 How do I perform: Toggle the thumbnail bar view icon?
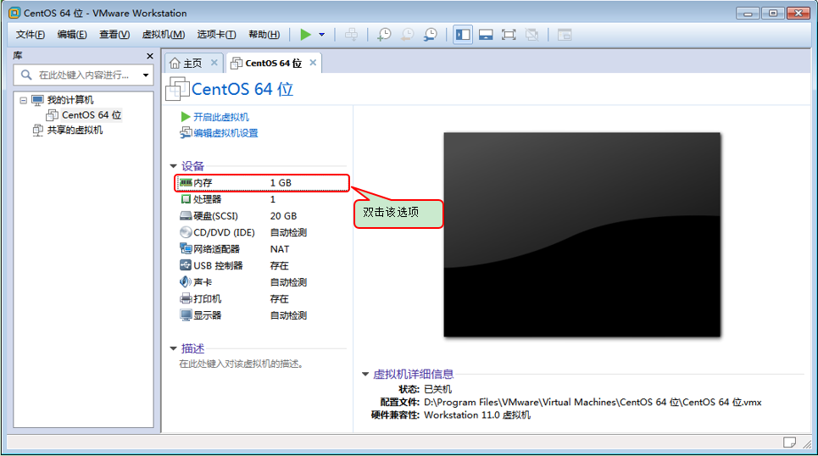[486, 35]
